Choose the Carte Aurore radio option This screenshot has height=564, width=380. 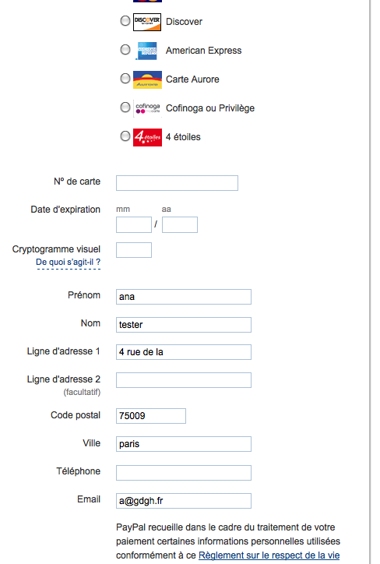(125, 78)
